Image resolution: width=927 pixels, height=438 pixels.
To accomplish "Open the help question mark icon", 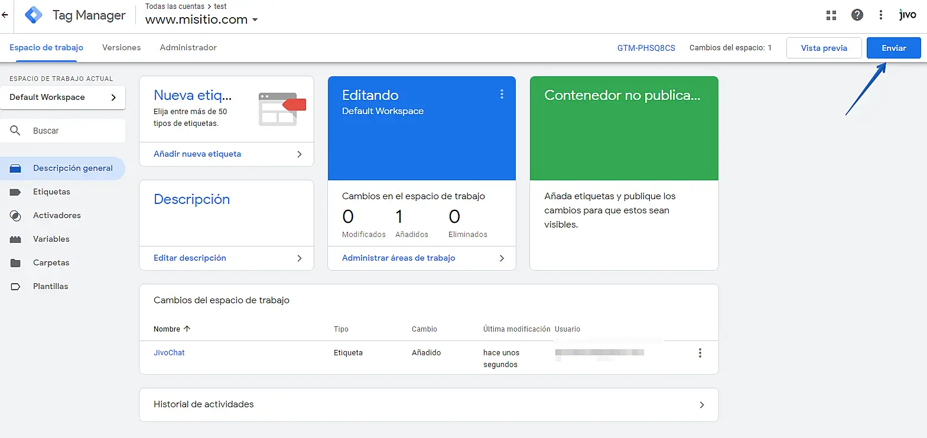I will coord(857,15).
